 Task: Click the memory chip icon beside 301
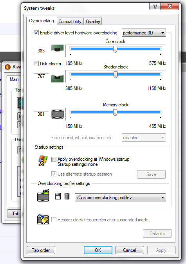pos(58,114)
